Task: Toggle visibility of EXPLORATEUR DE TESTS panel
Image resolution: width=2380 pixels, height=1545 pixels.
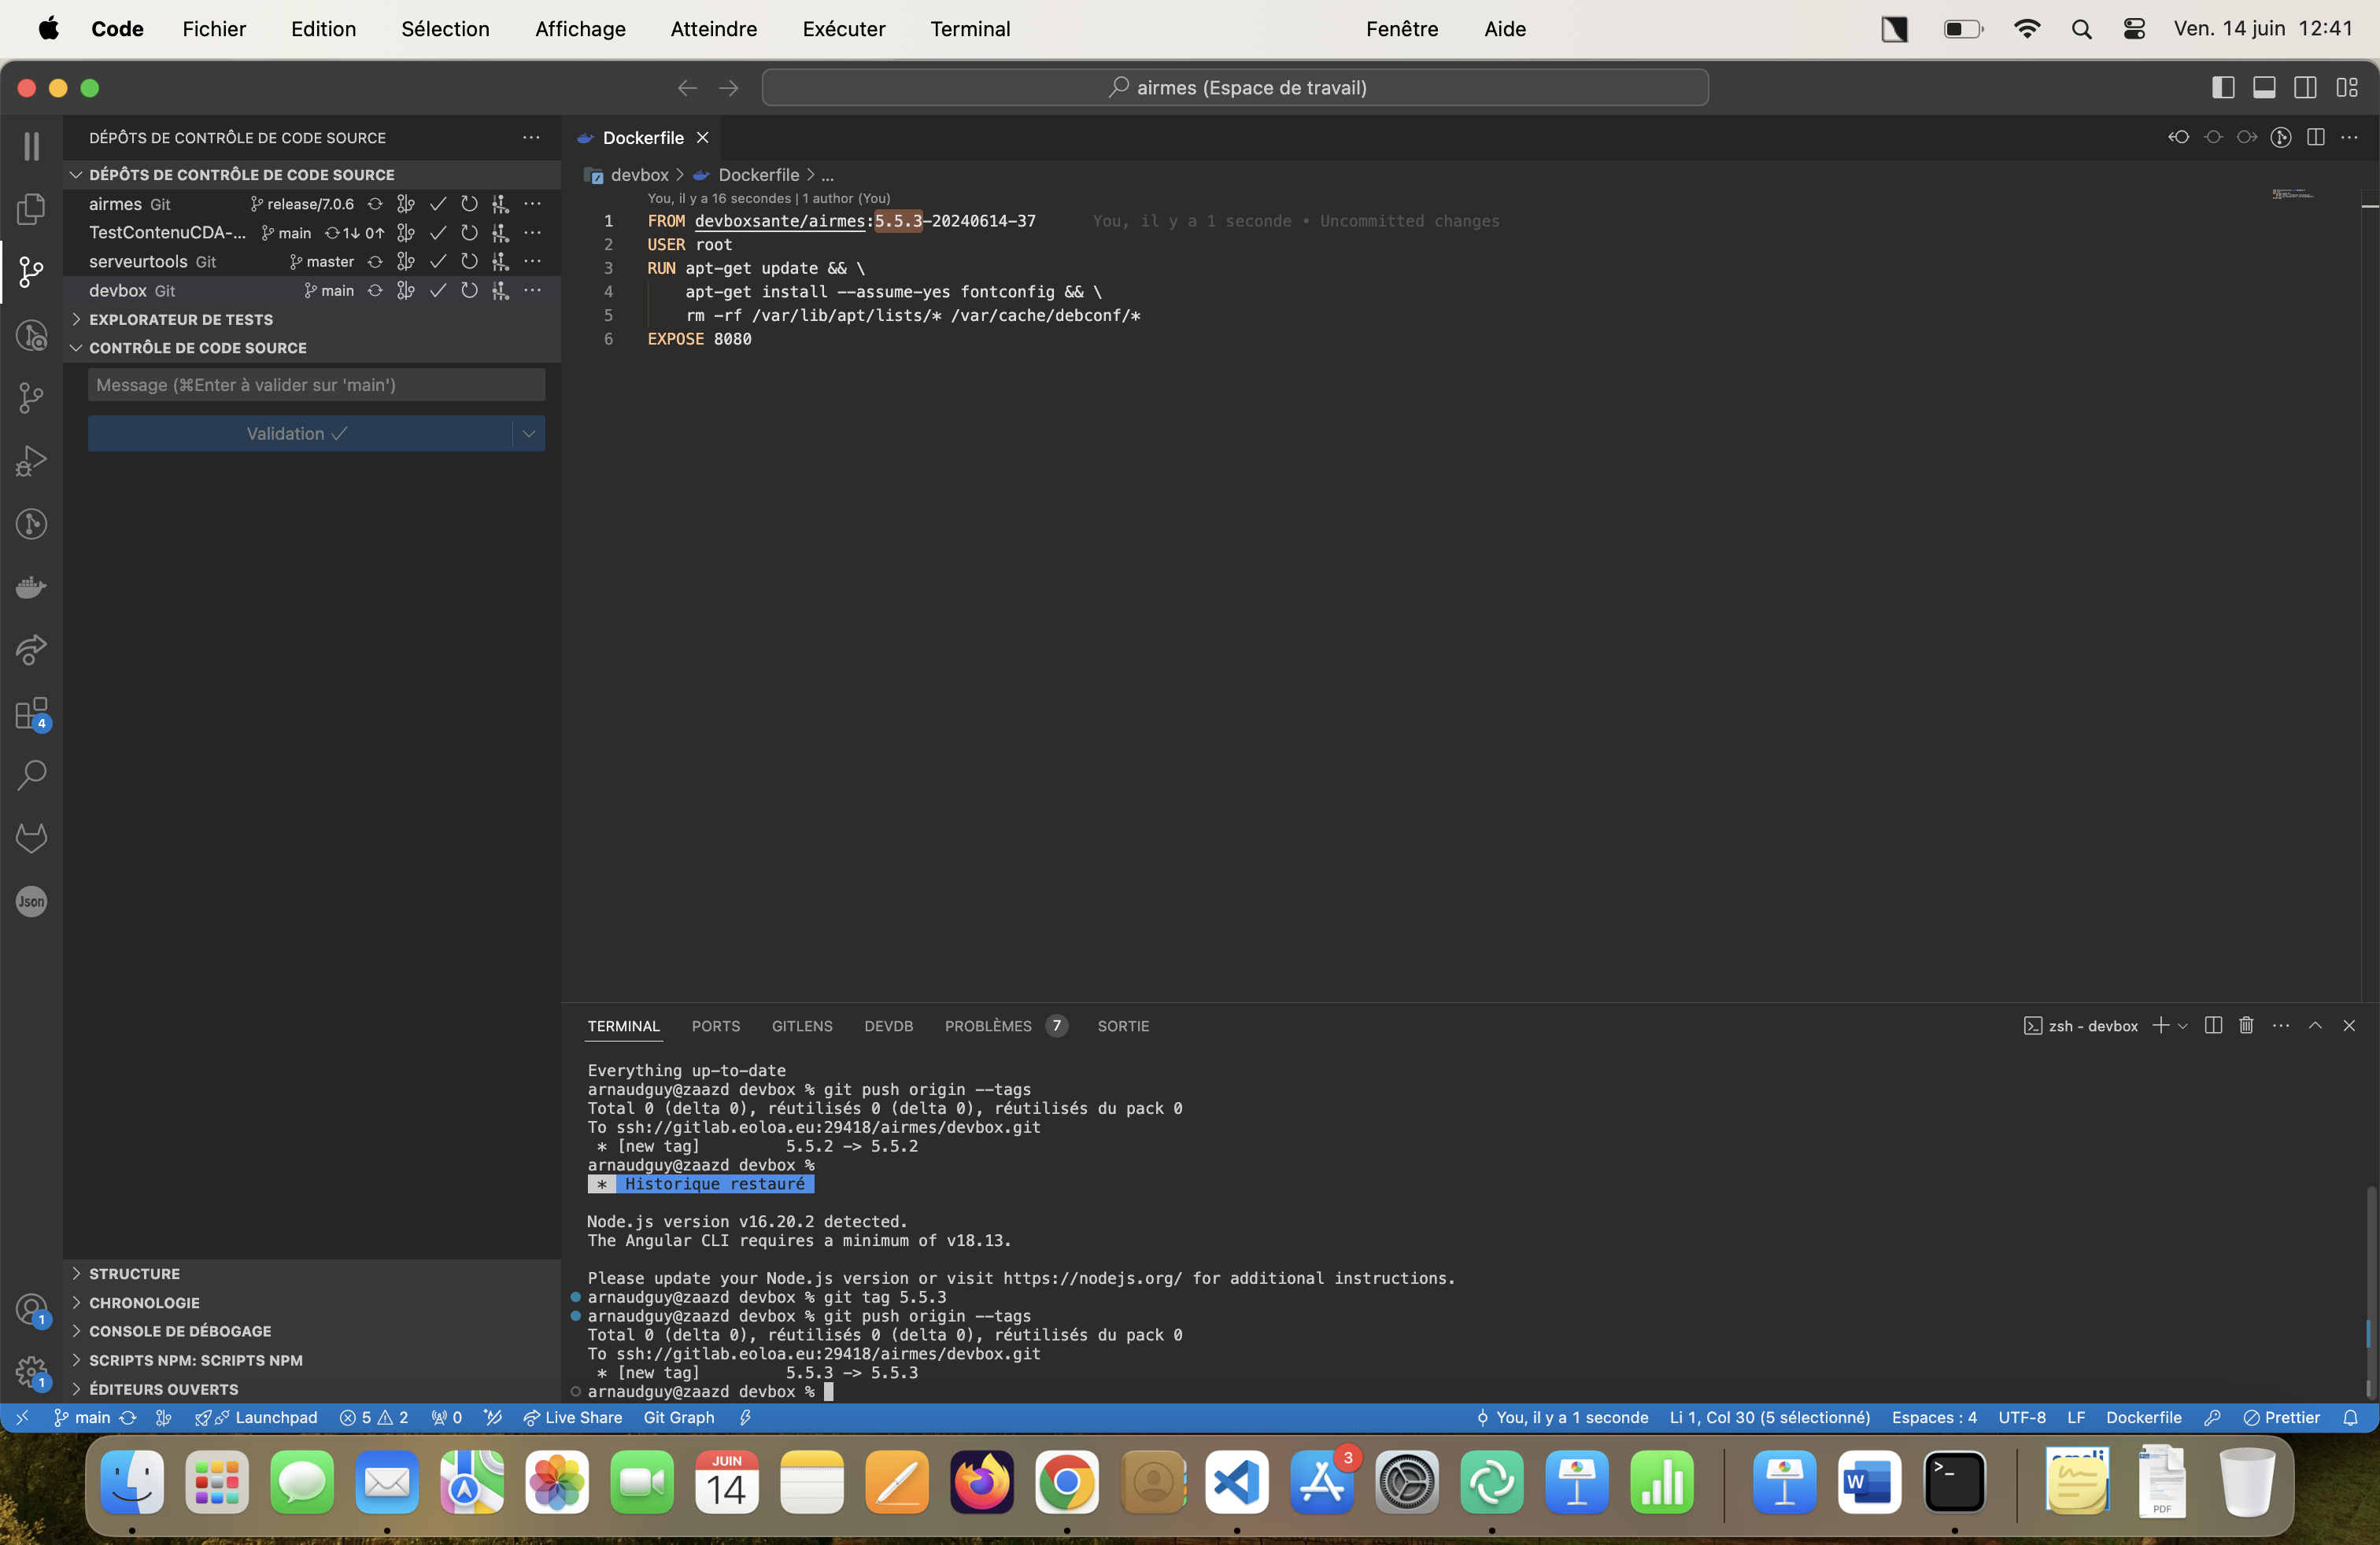Action: (x=75, y=319)
